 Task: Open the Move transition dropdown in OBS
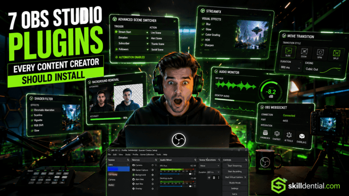[x=210, y=166]
